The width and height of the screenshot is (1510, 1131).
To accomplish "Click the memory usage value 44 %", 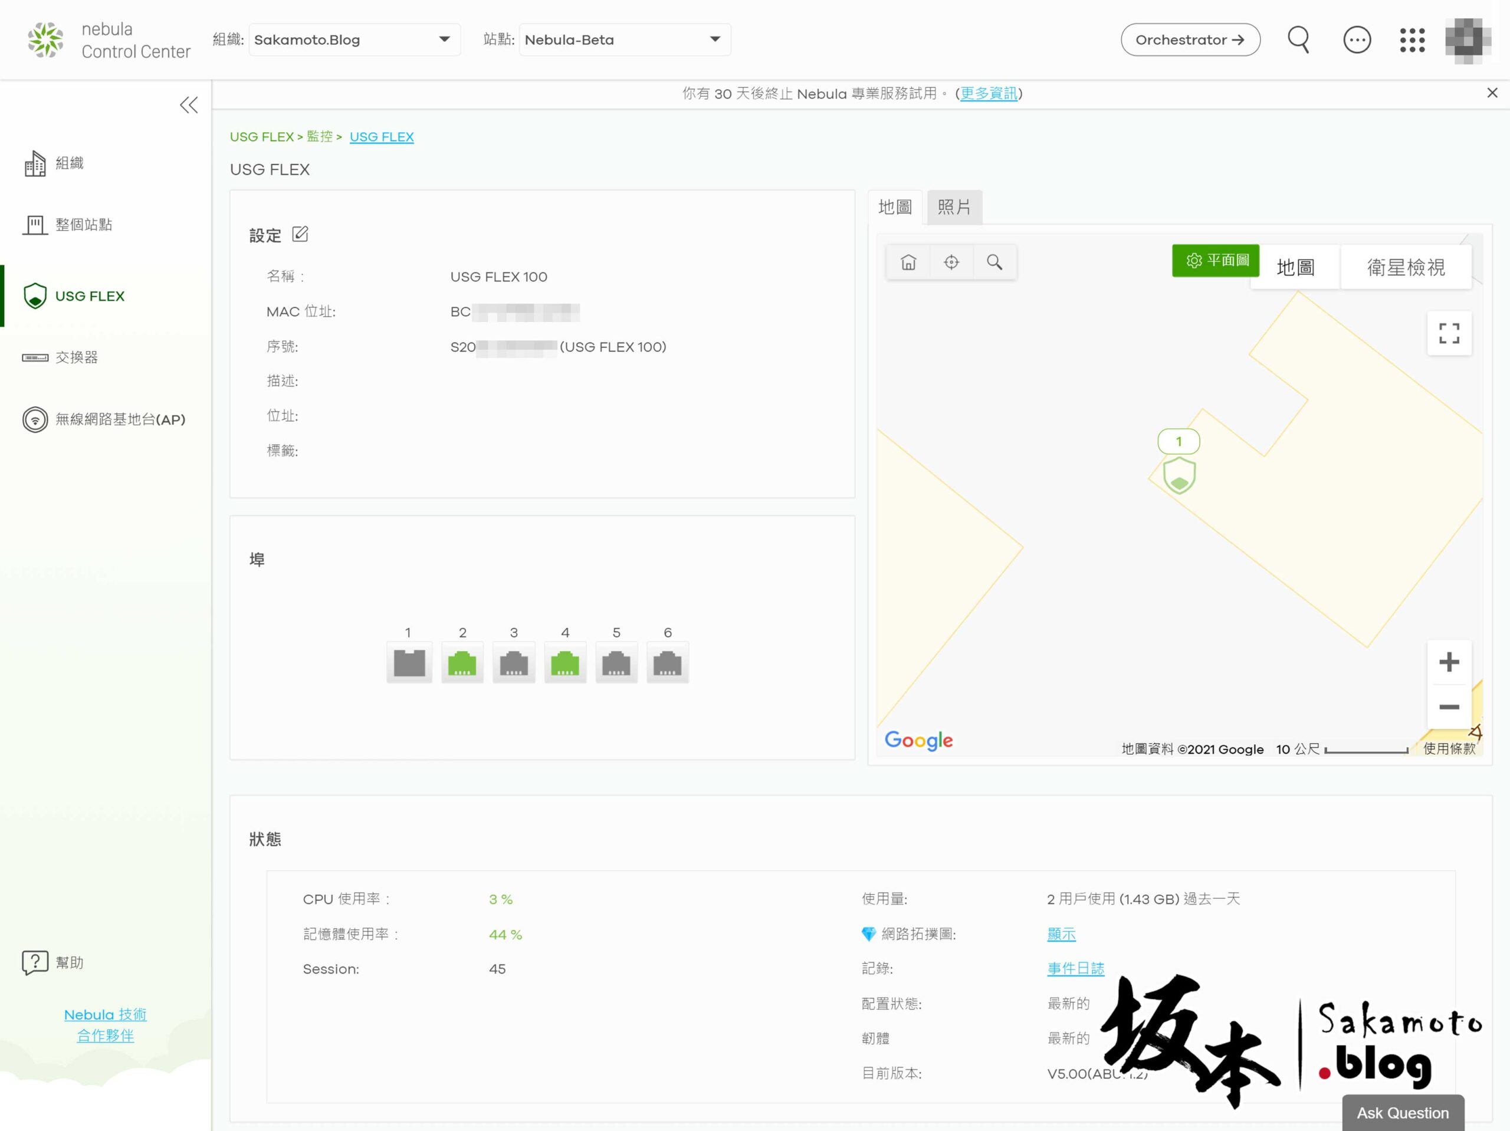I will (x=505, y=935).
